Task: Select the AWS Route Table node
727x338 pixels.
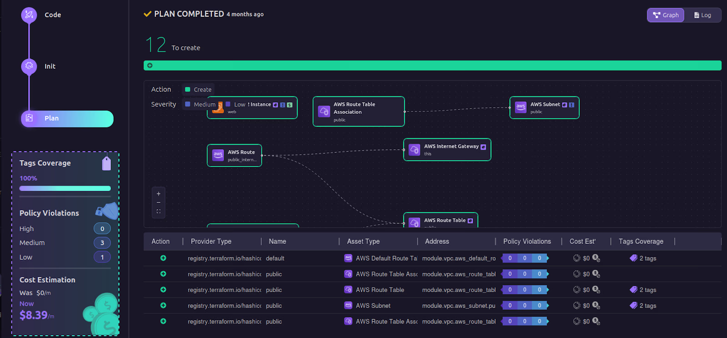Action: click(440, 221)
